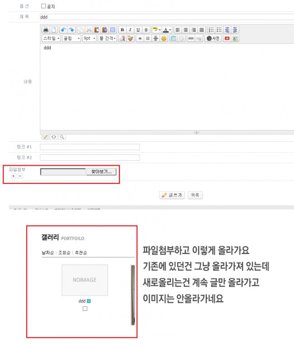Viewport: 294px width, 345px height.
Task: Insert numbered list
Action: tap(211, 30)
